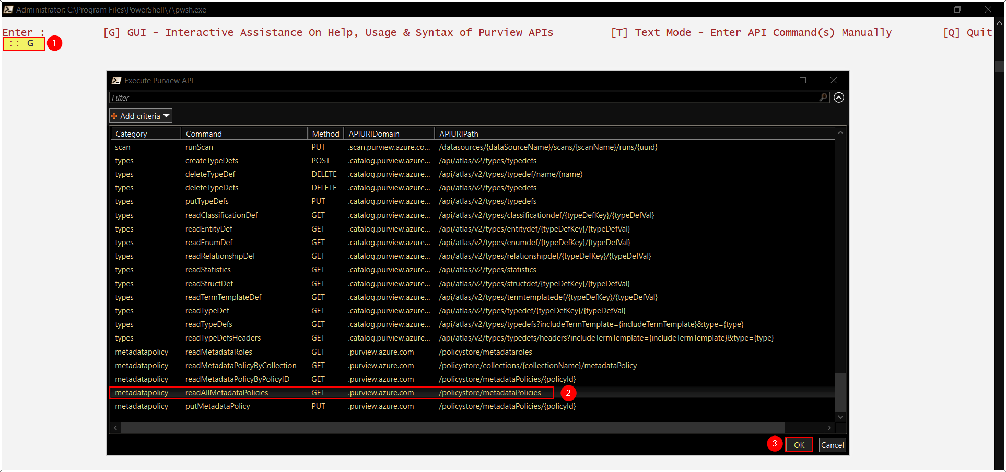The width and height of the screenshot is (1006, 472).
Task: Click the search magnifier icon in Filter box
Action: tap(823, 98)
